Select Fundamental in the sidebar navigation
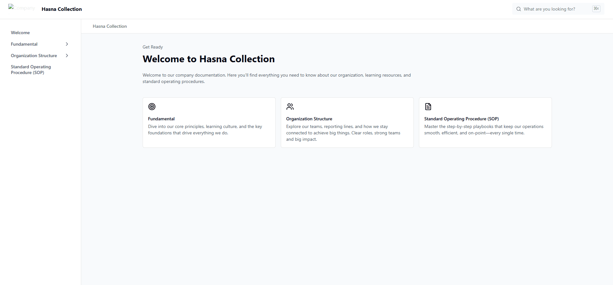613x285 pixels. coord(24,44)
